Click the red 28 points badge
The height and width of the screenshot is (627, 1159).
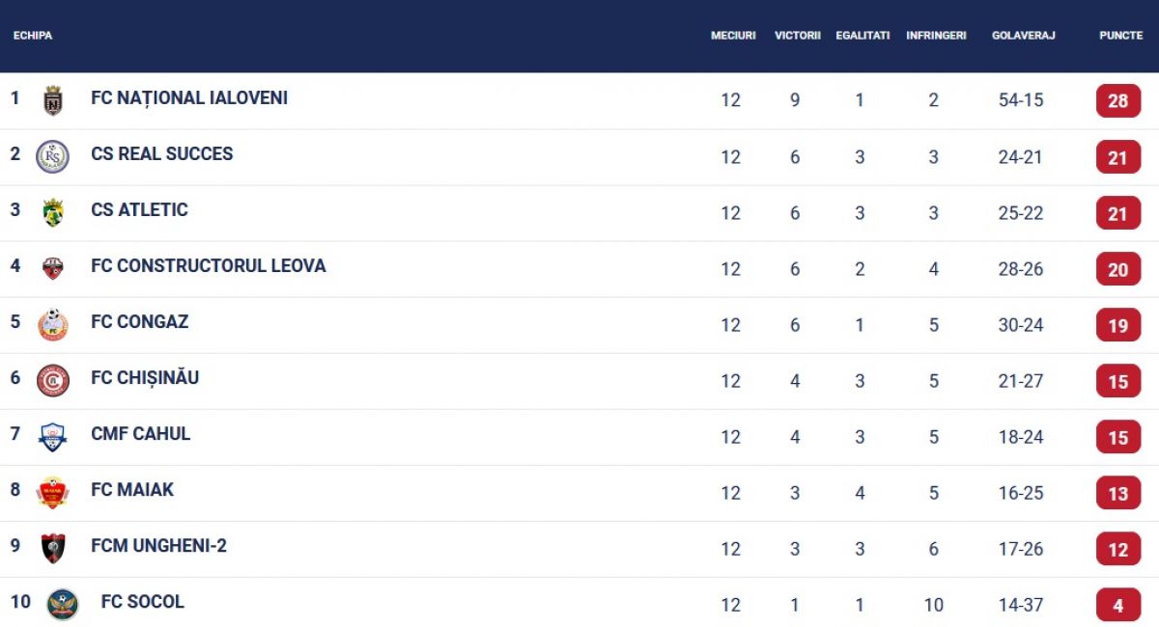point(1118,100)
